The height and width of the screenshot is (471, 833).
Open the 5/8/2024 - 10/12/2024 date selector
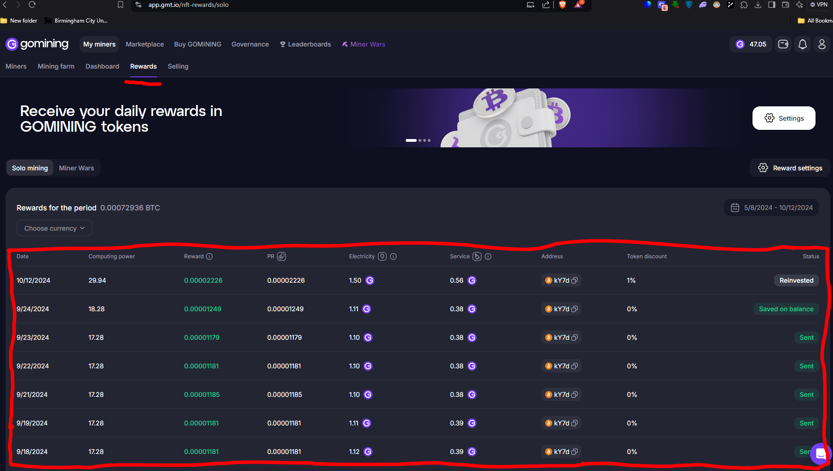pyautogui.click(x=777, y=207)
